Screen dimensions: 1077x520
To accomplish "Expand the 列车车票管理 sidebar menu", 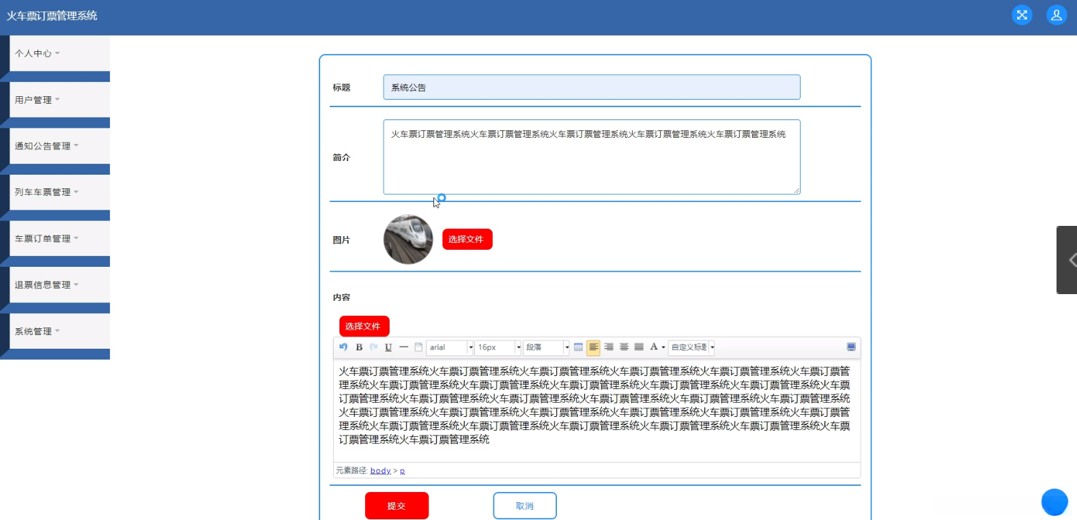I will (59, 192).
